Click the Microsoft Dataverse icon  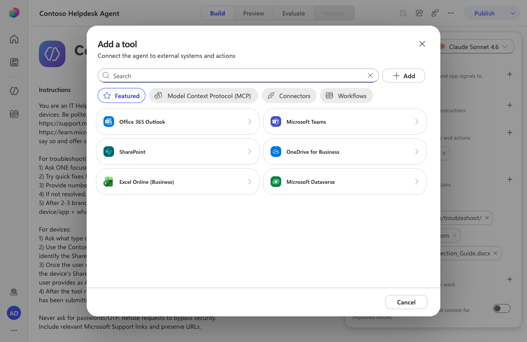click(x=276, y=182)
